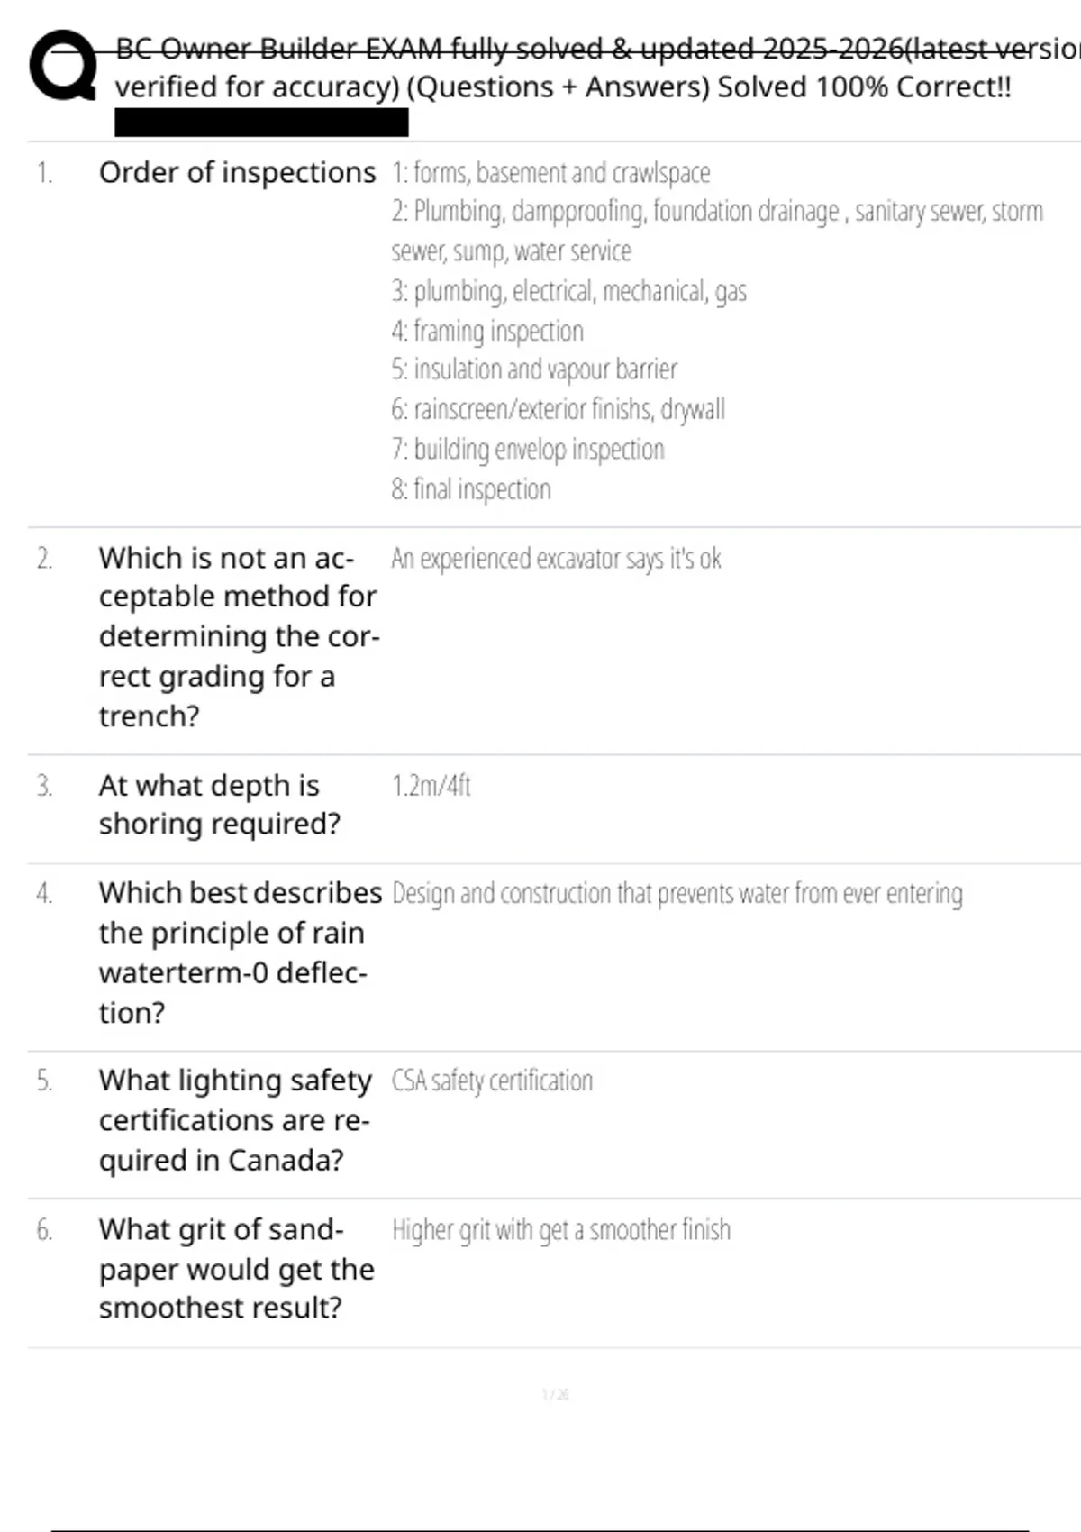The height and width of the screenshot is (1532, 1081).
Task: Click answer 'CSA safety certification'
Action: pos(492,1081)
